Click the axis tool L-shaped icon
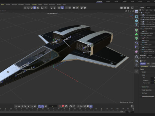 click(x=42, y=8)
